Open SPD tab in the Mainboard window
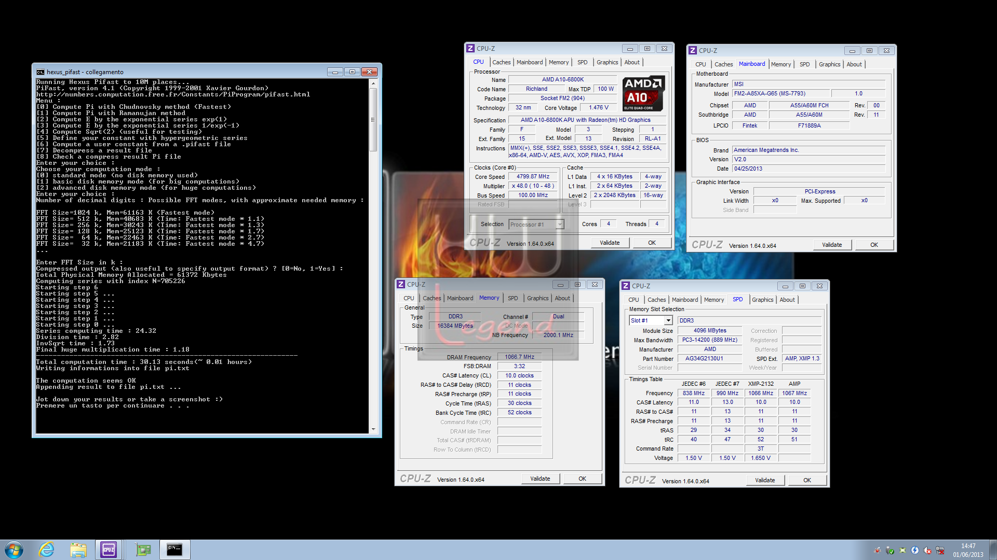 804,64
